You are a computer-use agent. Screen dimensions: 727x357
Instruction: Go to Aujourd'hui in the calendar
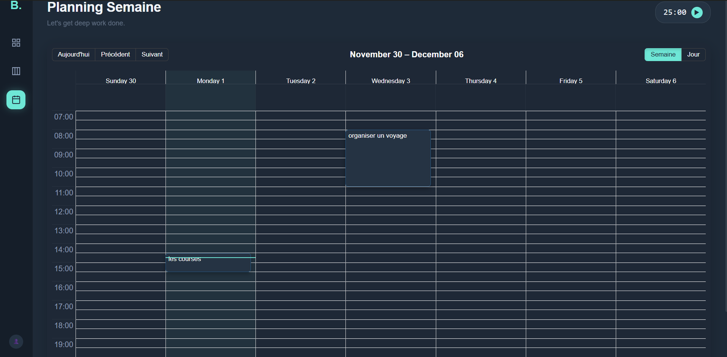coord(74,55)
